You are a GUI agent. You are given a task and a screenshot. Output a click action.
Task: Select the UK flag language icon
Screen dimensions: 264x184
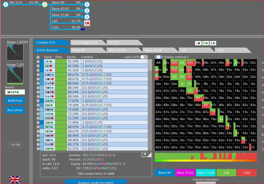tap(15, 179)
